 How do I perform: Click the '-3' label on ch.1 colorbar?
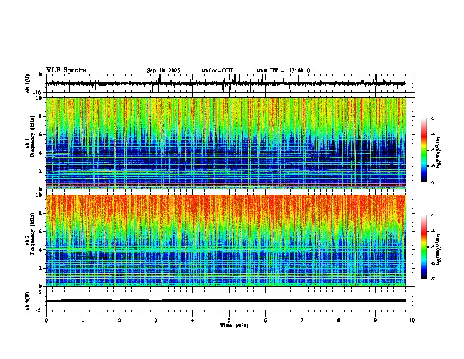point(432,118)
